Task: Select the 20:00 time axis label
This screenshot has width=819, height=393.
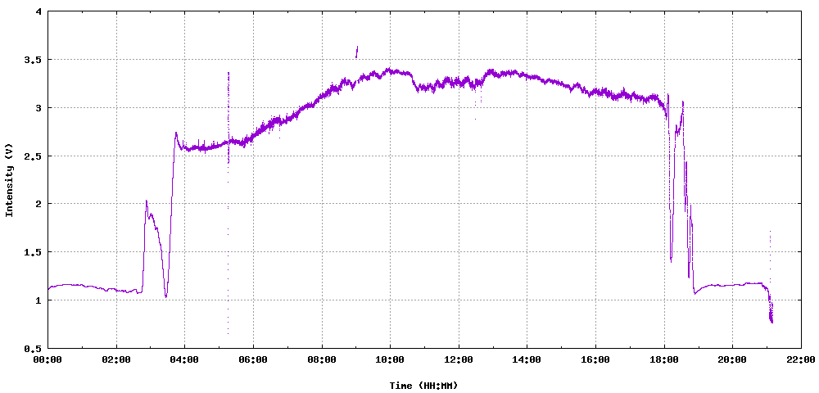Action: point(731,359)
